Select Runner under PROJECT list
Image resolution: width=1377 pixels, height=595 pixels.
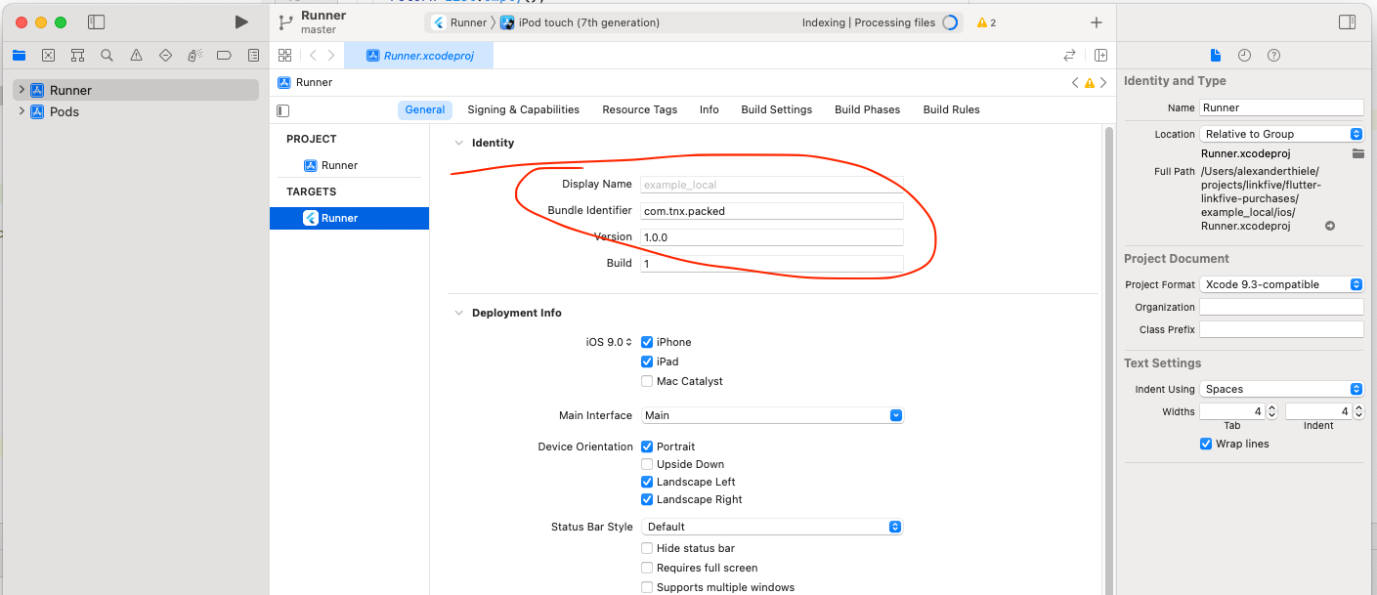pyautogui.click(x=331, y=165)
